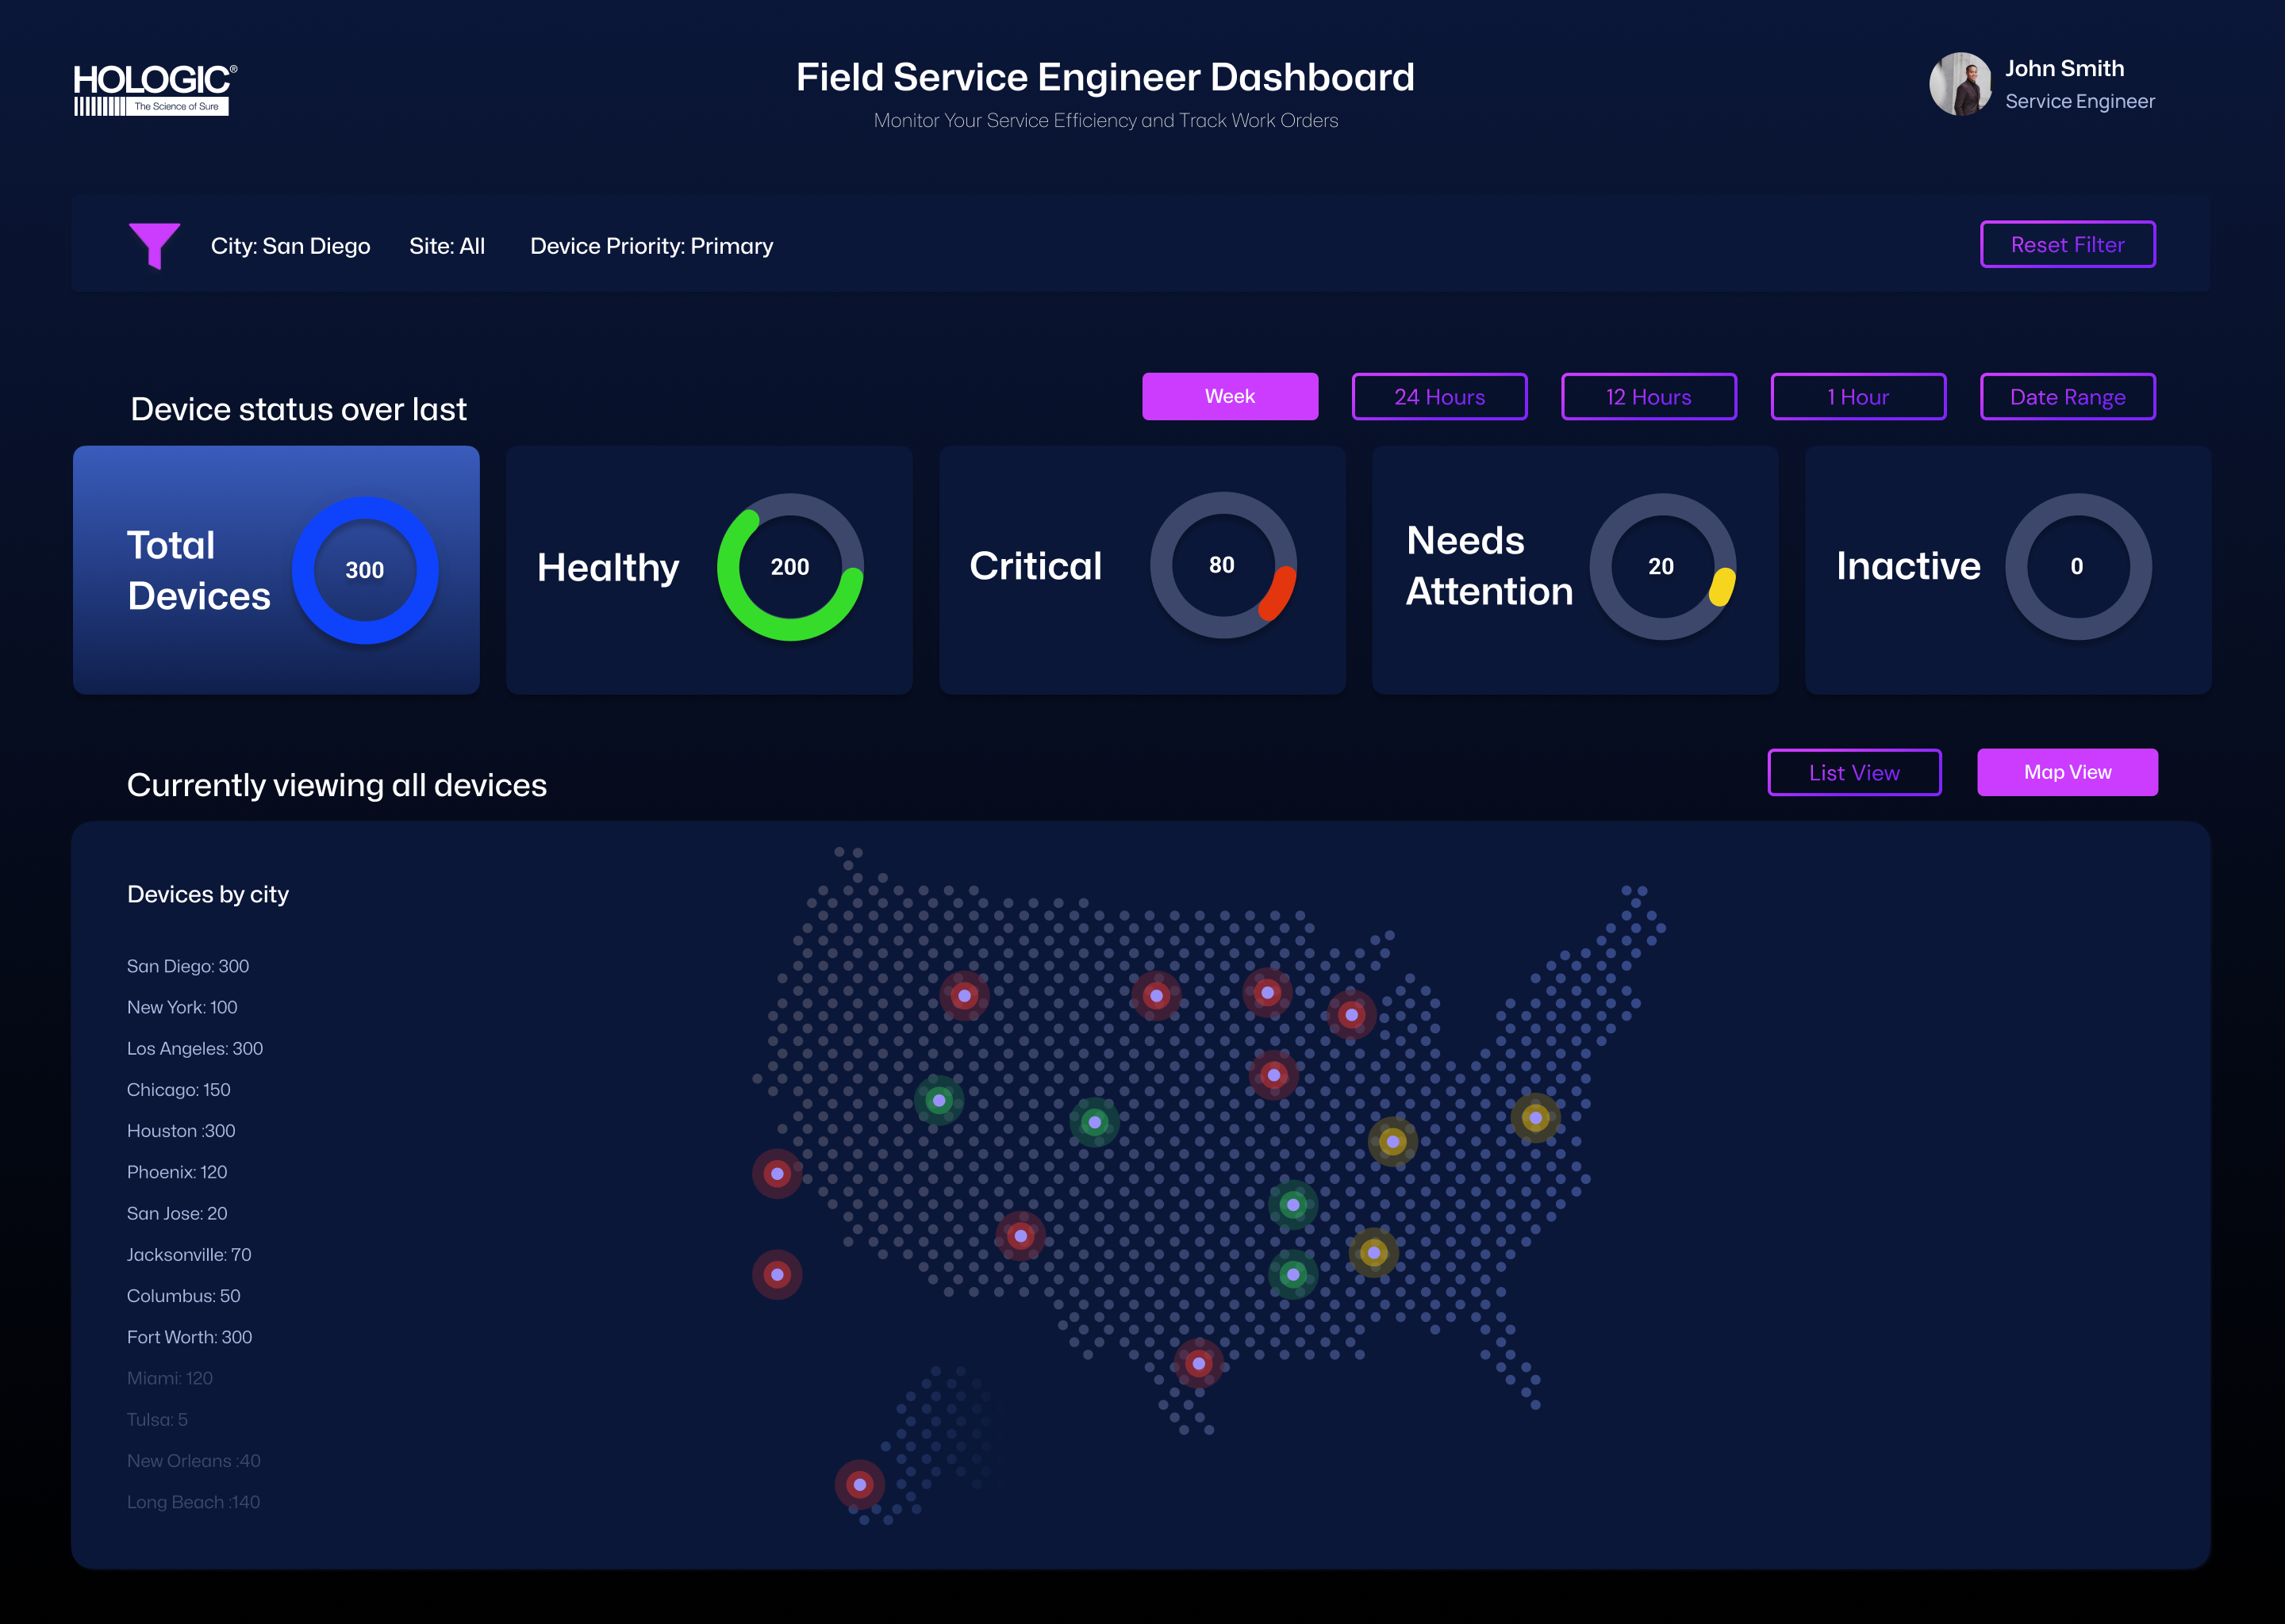Select San Diego: 300 in city list

click(x=188, y=966)
